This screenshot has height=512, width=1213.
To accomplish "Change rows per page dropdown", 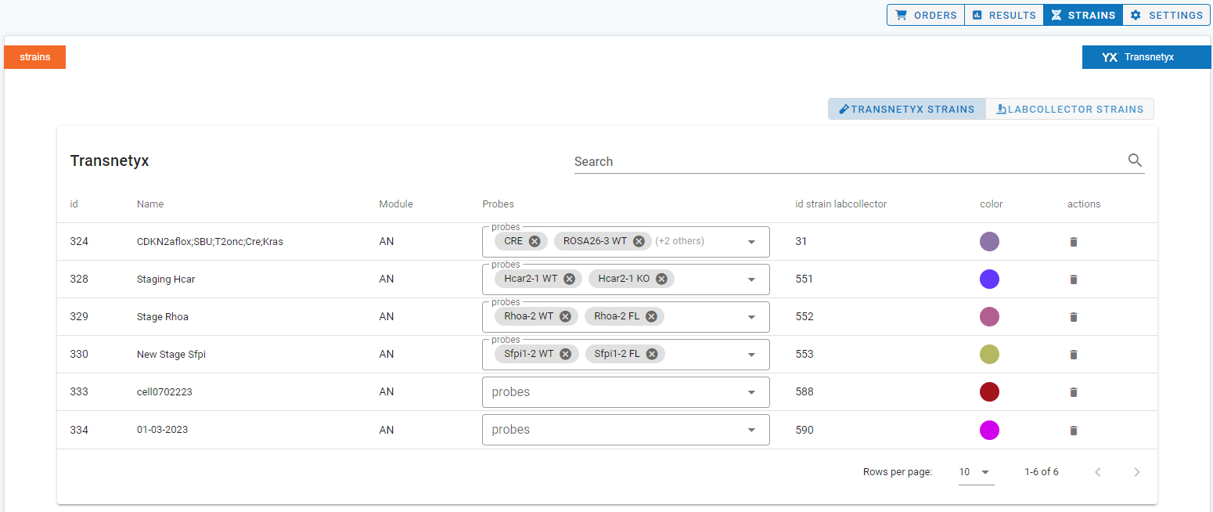I will [x=976, y=472].
